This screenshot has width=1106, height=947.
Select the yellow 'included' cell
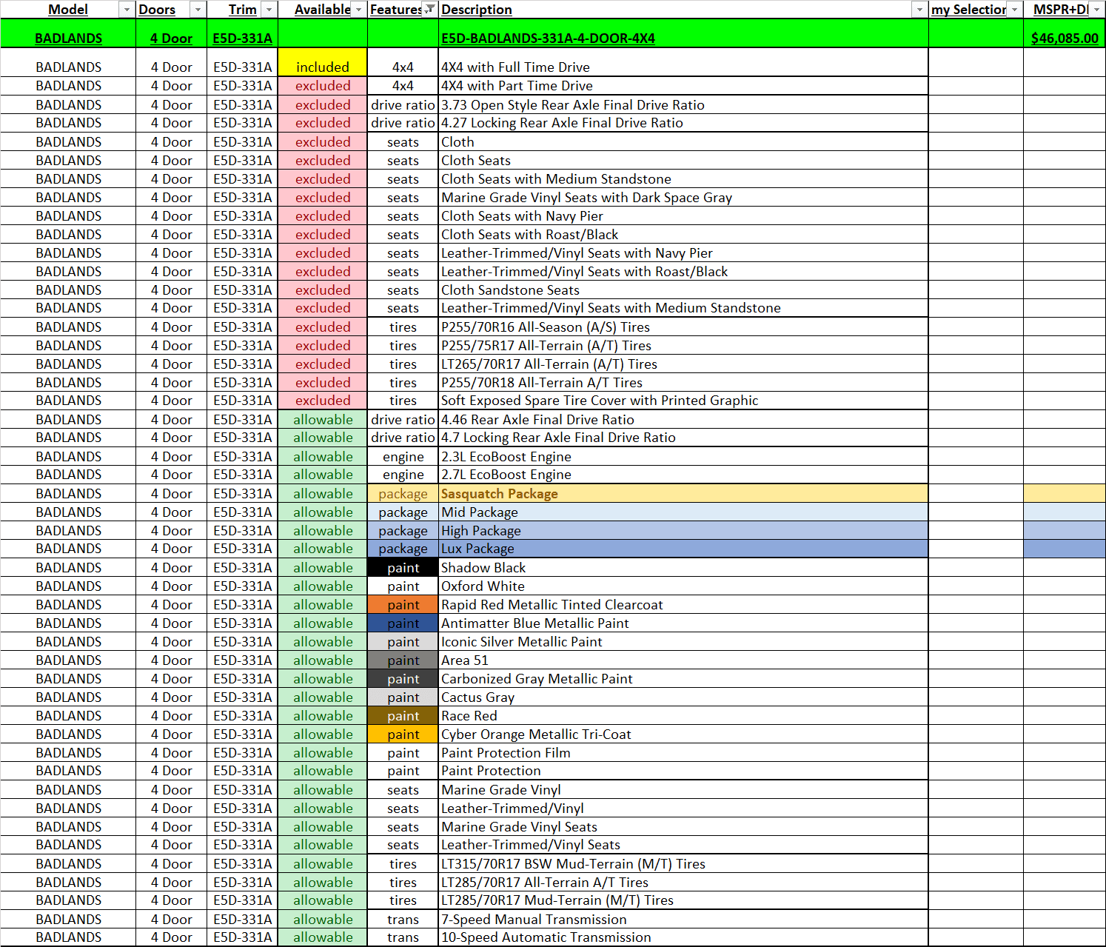pyautogui.click(x=323, y=62)
